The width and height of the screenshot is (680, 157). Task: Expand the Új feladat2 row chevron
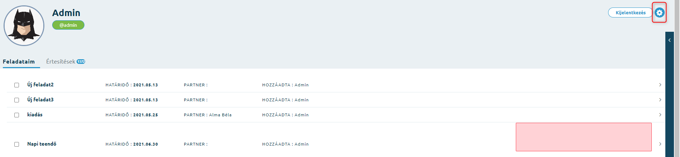click(660, 85)
